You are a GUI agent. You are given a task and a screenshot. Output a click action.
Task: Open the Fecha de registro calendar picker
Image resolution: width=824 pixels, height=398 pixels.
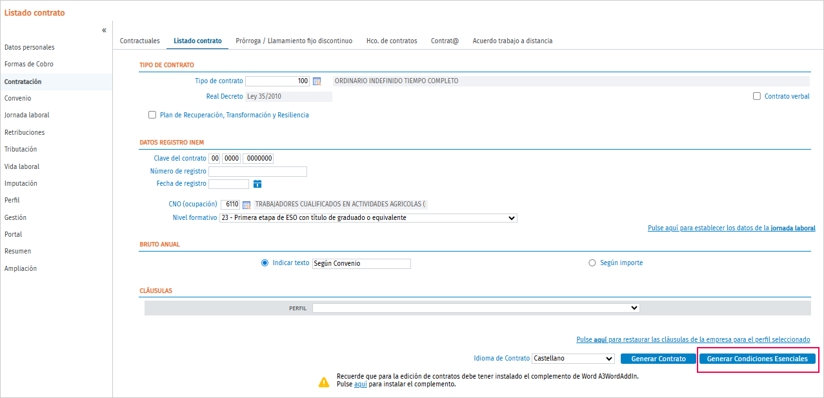[x=257, y=184]
